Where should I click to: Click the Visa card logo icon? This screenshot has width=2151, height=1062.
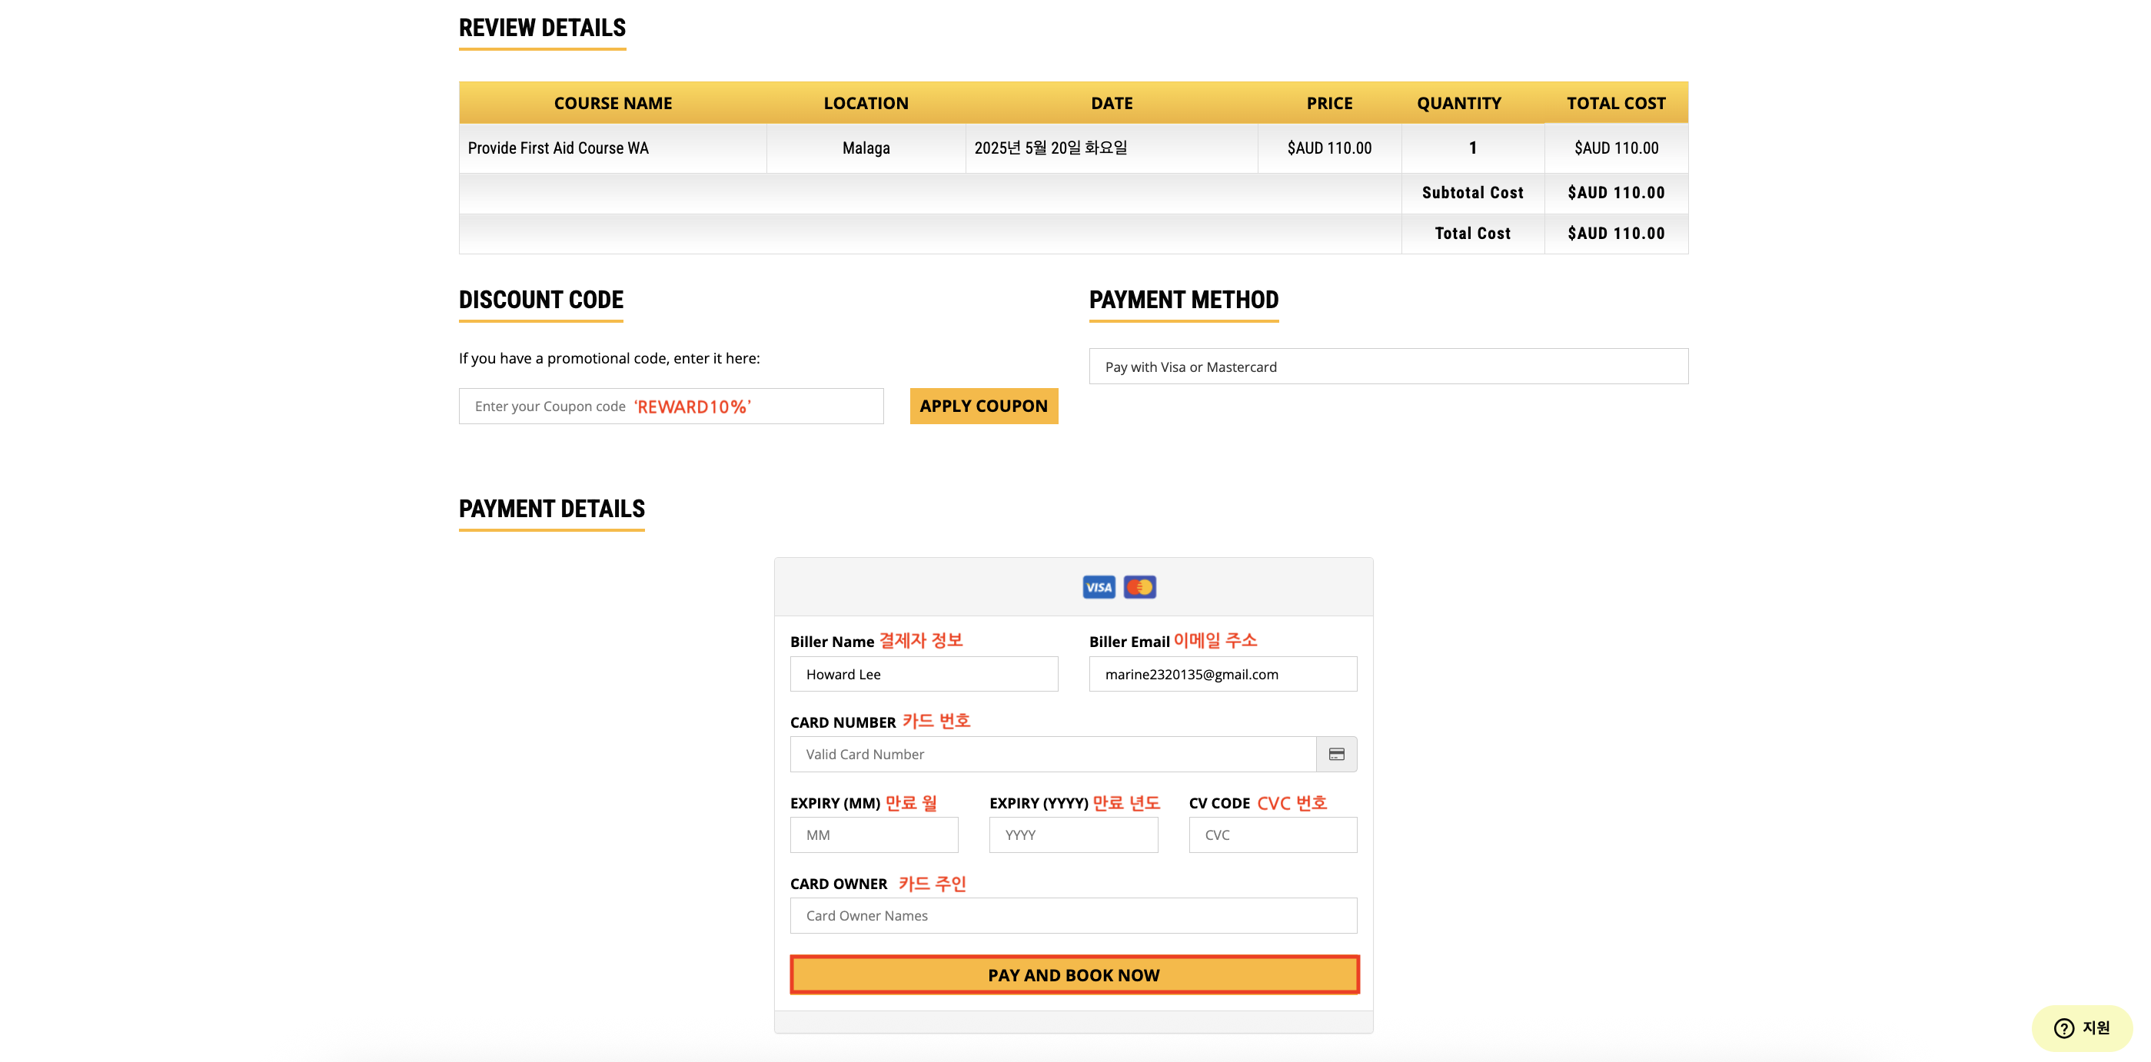point(1098,587)
